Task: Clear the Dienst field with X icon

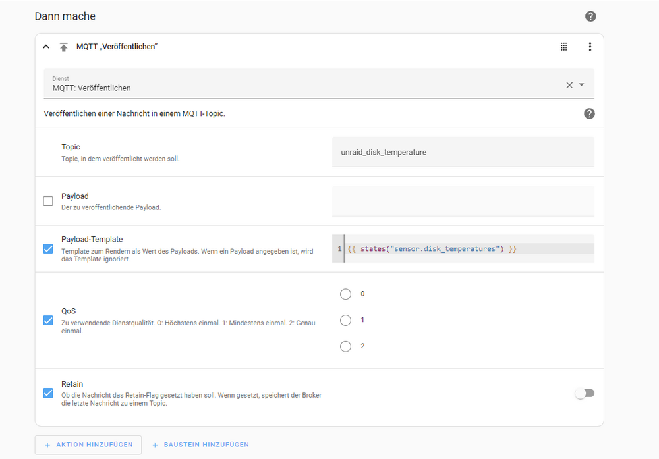Action: [569, 85]
